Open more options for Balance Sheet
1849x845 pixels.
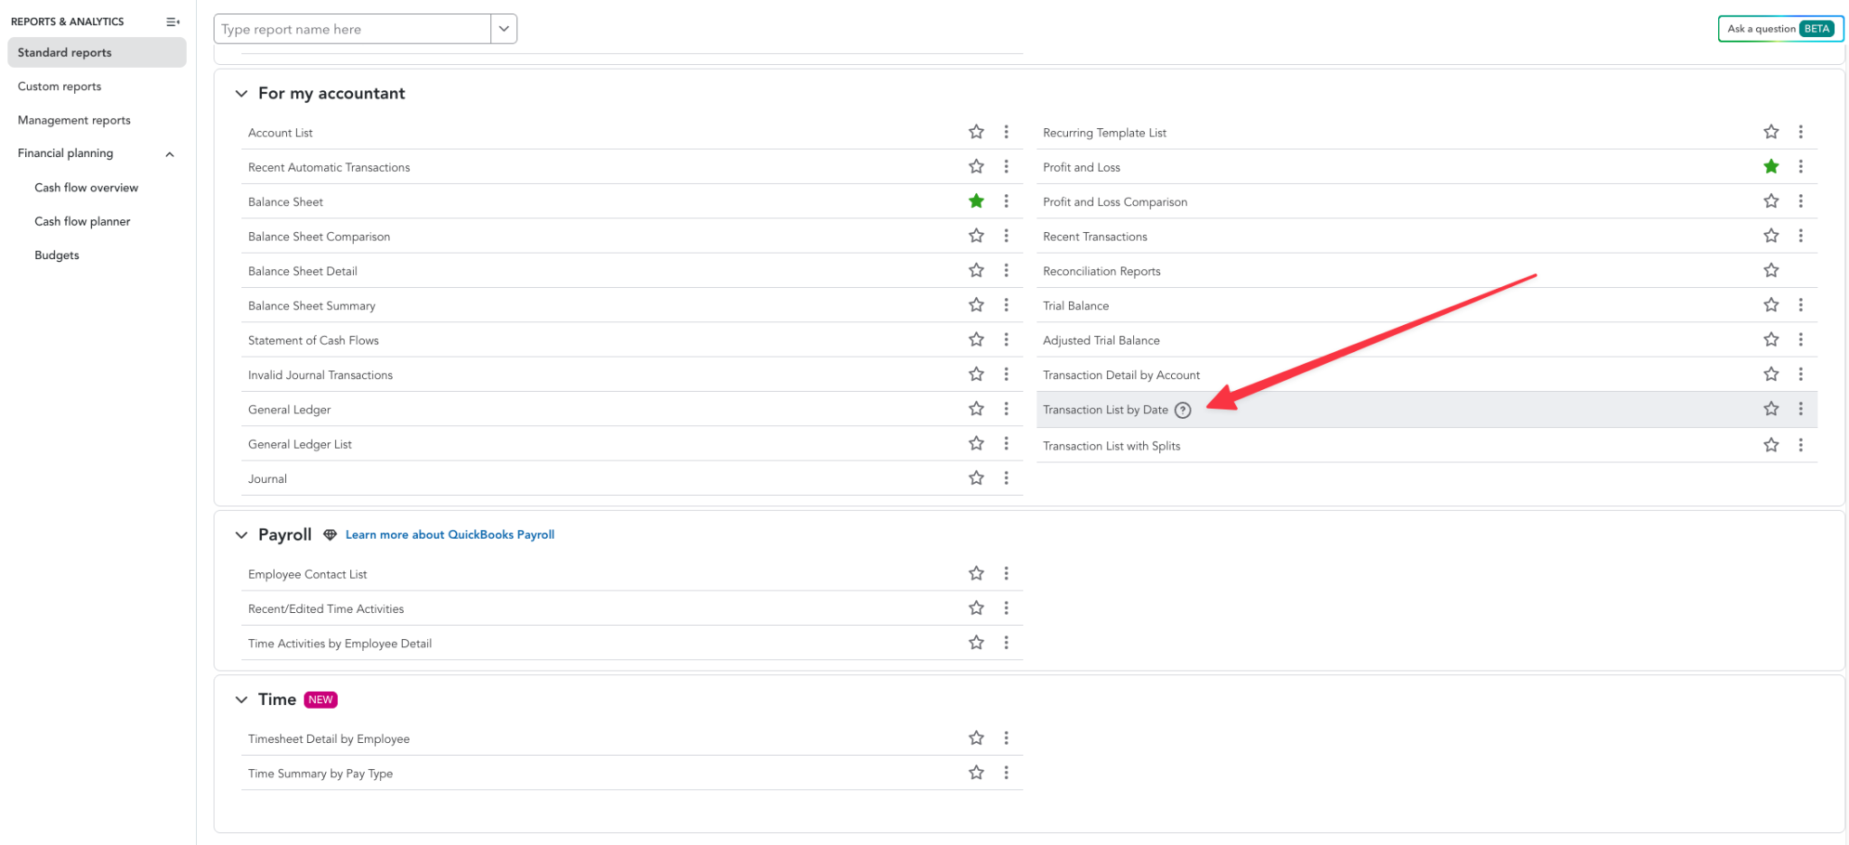(x=1006, y=201)
